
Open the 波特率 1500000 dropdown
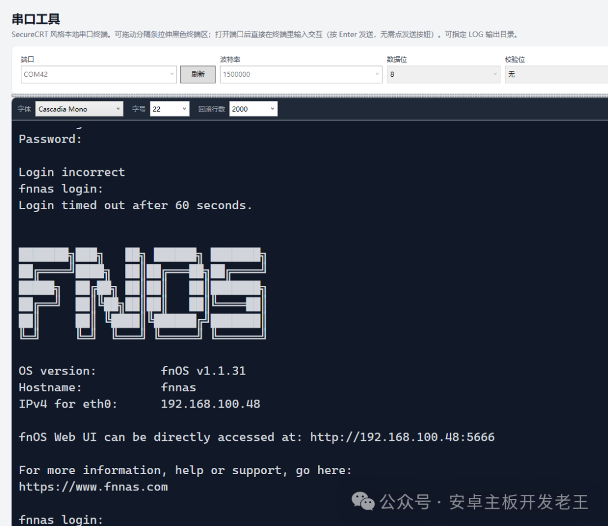coord(301,74)
